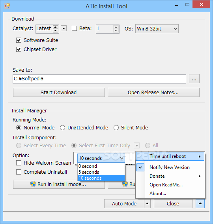Open Release Notes button
Screen dimensions: 213x224
(153, 93)
